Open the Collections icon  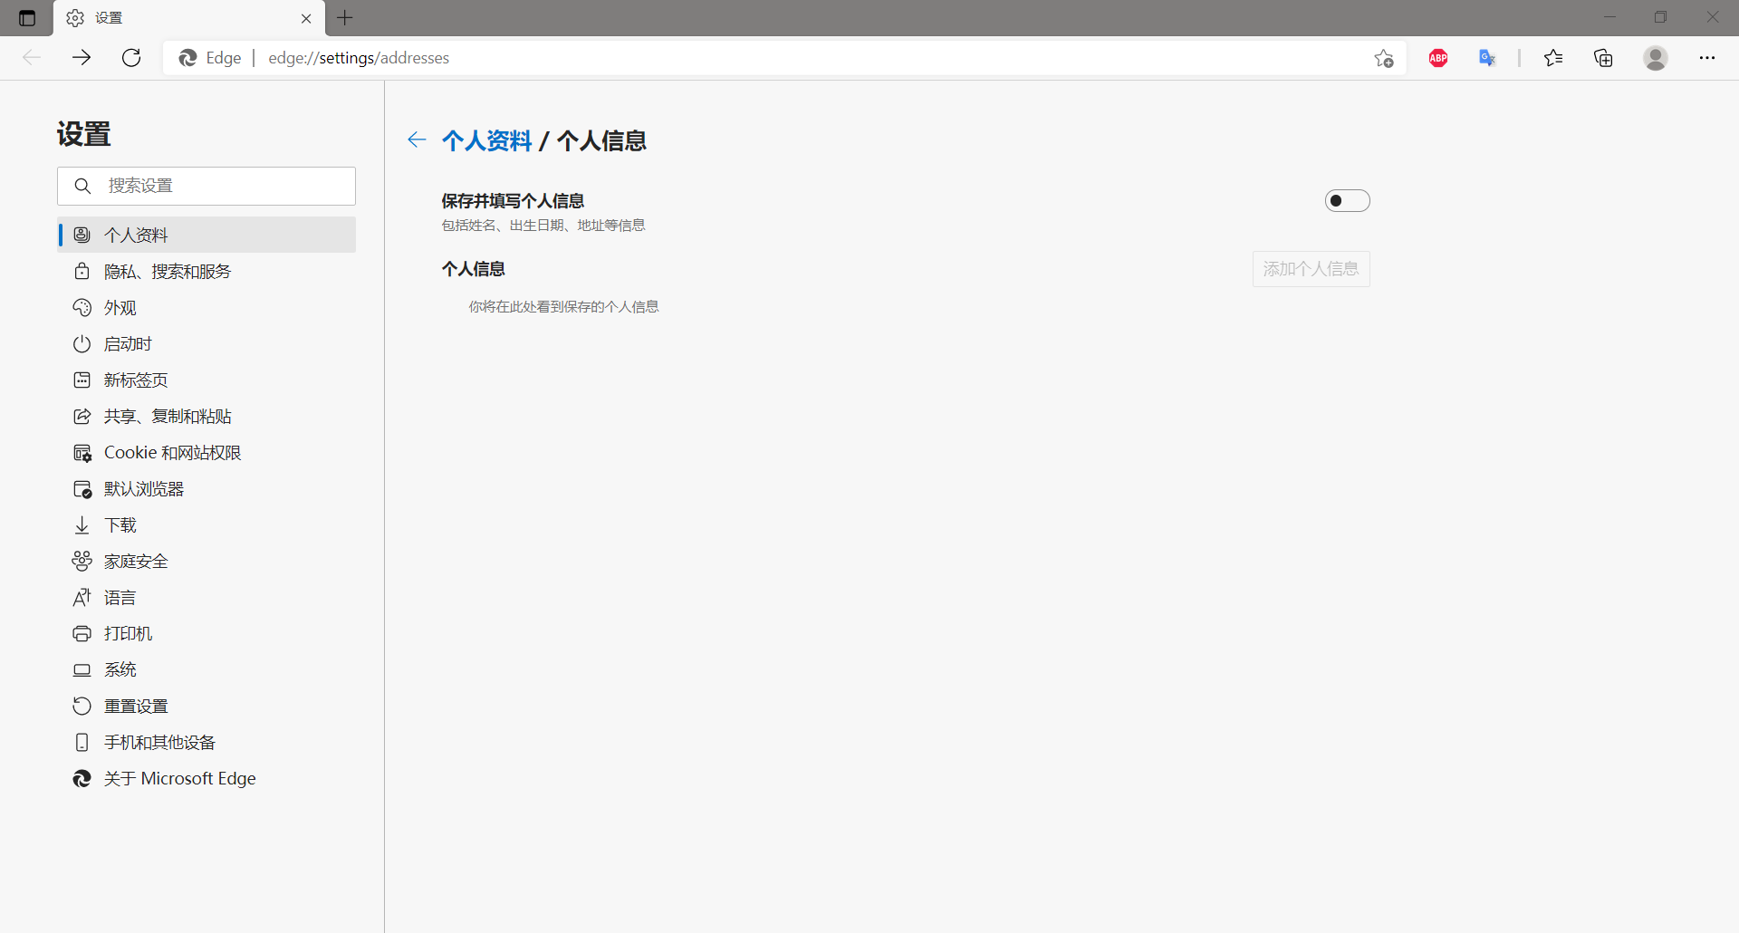[1603, 58]
